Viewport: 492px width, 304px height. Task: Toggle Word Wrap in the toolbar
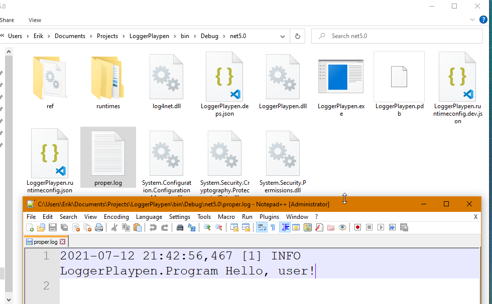[261, 227]
